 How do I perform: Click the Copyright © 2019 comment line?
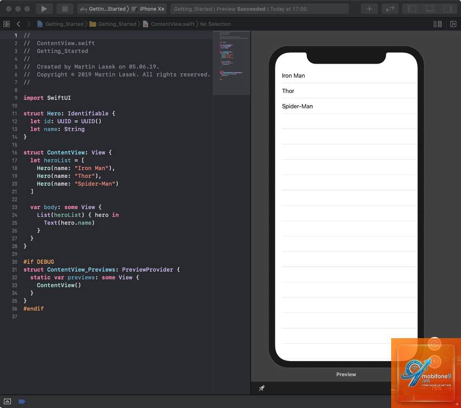tap(117, 74)
